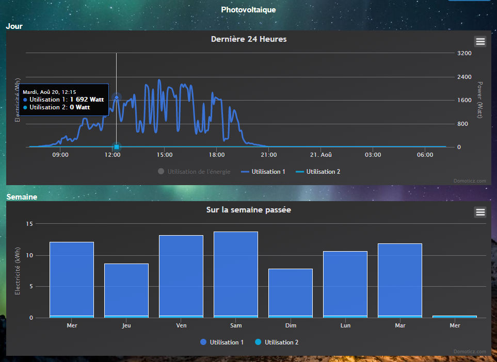The width and height of the screenshot is (497, 362).
Task: Click the tiny rightmost Mer bar
Action: point(455,317)
